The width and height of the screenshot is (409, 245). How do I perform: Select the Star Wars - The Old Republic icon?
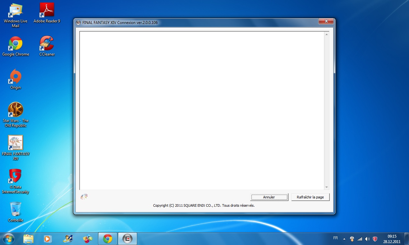[x=16, y=115]
